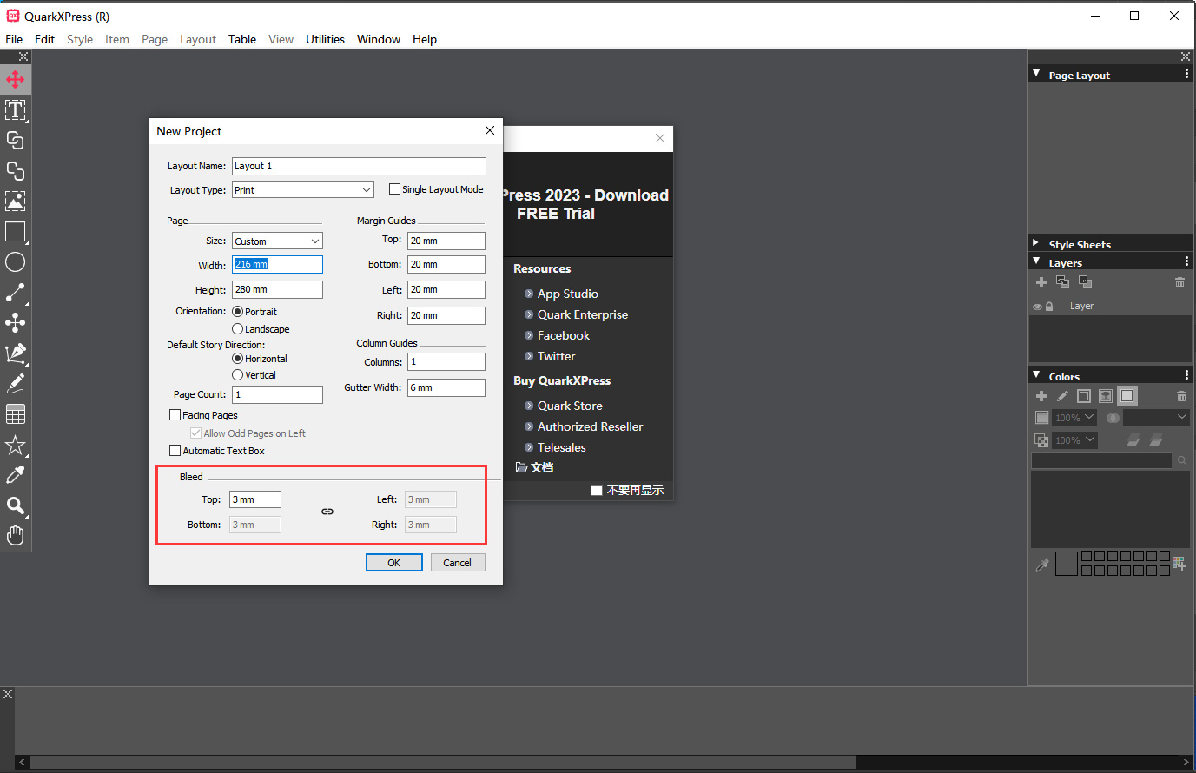Viewport: 1196px width, 773px height.
Task: Select the Picture Content tool
Action: click(16, 202)
